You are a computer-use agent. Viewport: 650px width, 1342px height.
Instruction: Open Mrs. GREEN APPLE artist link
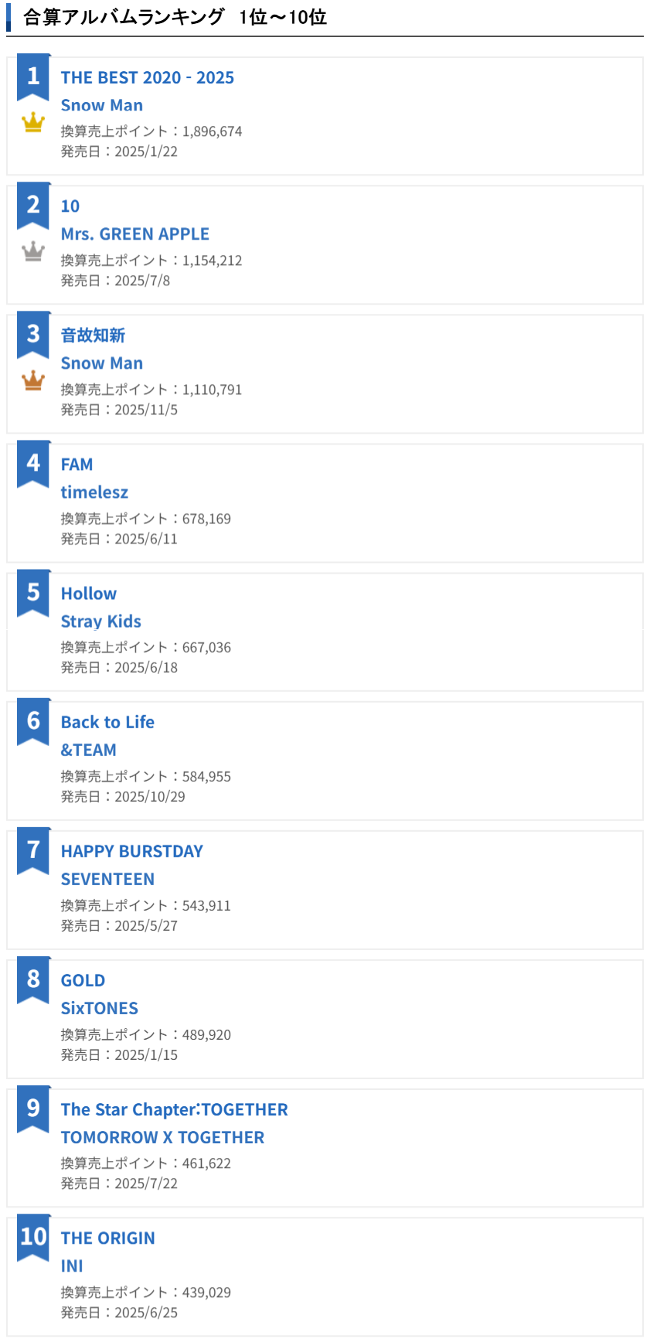(134, 234)
